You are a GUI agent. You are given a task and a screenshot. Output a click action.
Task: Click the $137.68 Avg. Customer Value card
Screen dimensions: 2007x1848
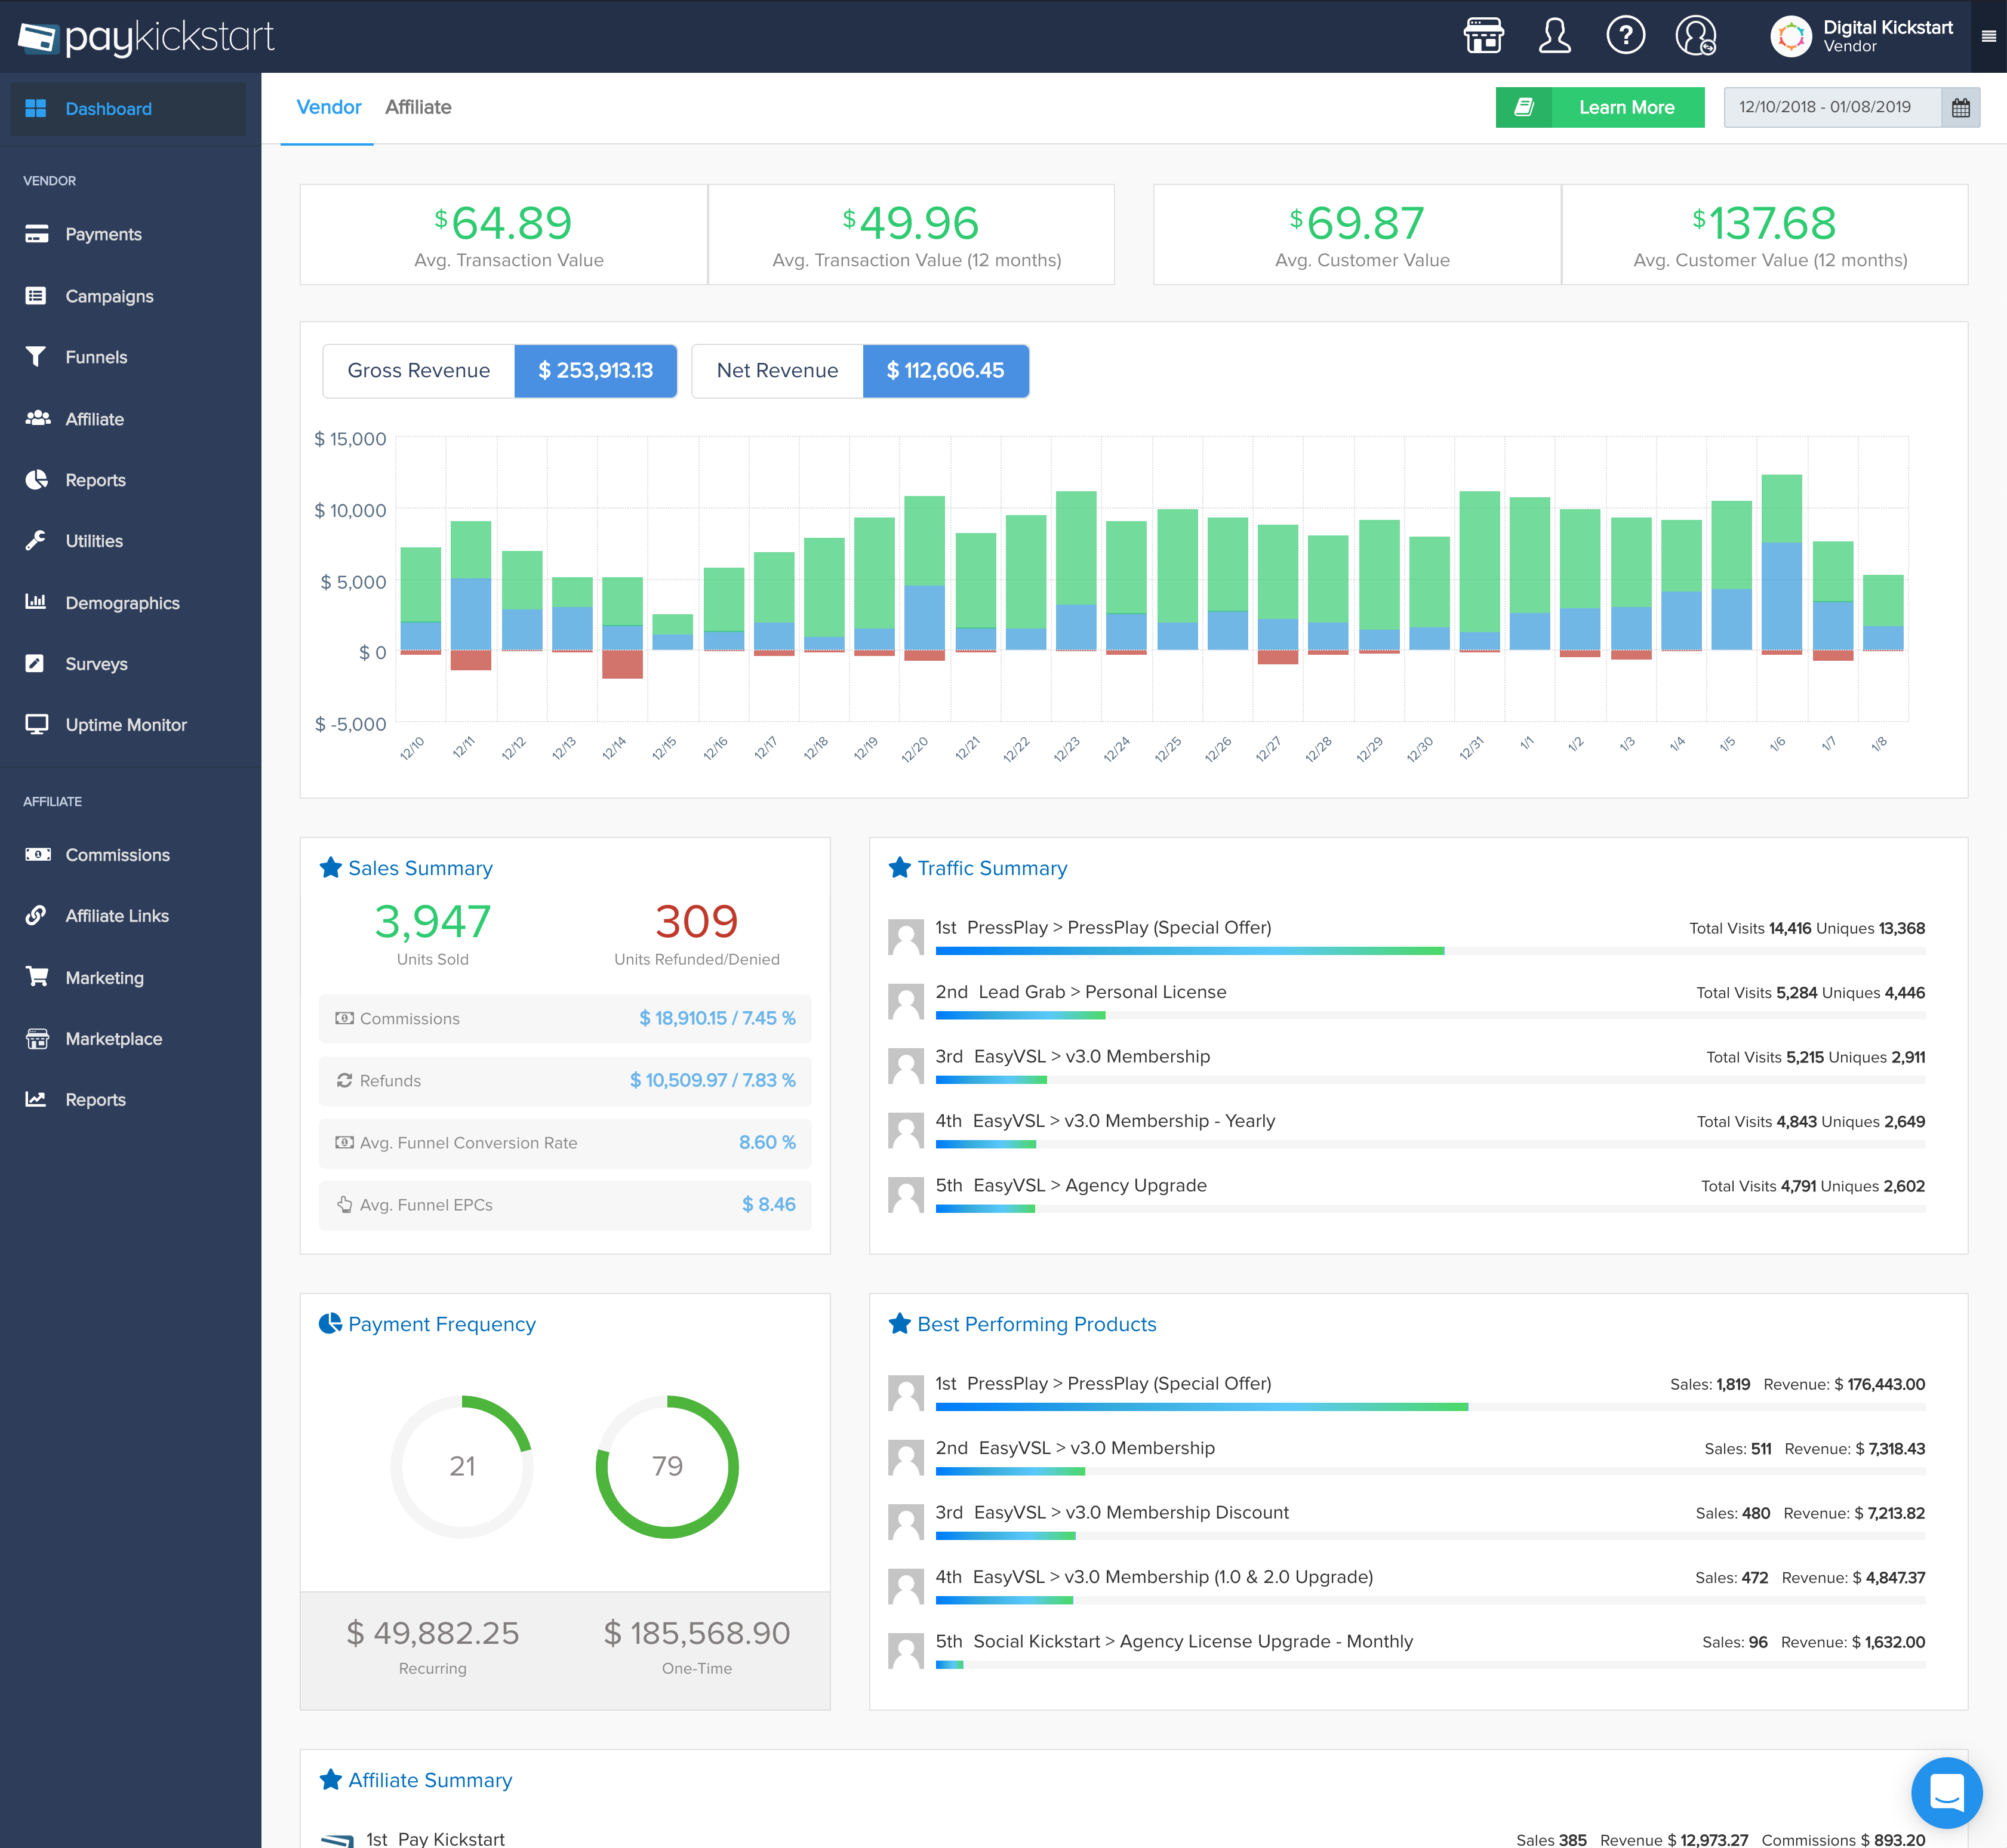1765,234
